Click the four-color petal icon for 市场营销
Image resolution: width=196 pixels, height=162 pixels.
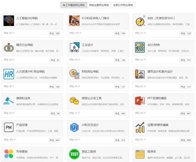point(9,154)
